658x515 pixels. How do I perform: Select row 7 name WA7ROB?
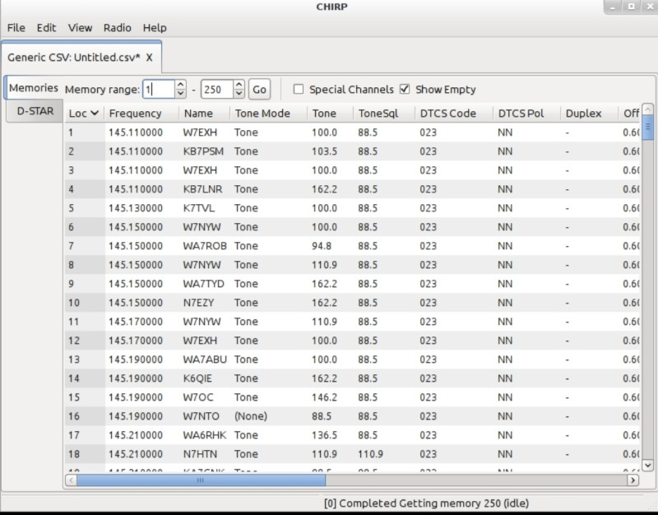205,246
